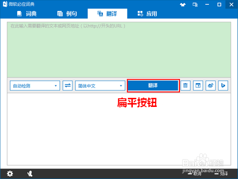Open settings with the gear icon
The image size is (238, 179).
point(10,174)
